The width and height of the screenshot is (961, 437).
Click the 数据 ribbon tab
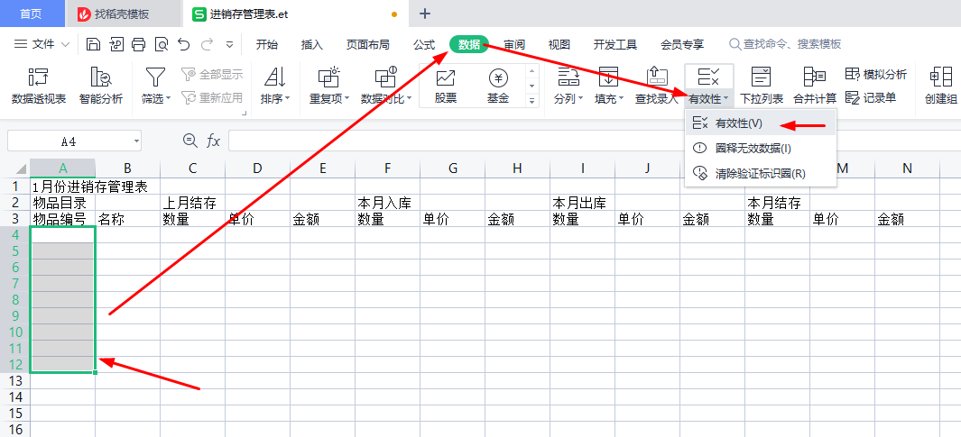469,45
